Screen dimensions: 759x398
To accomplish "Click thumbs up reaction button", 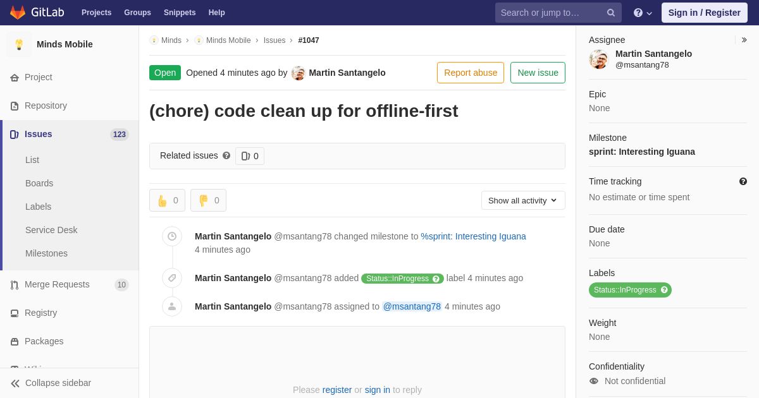I will [167, 200].
